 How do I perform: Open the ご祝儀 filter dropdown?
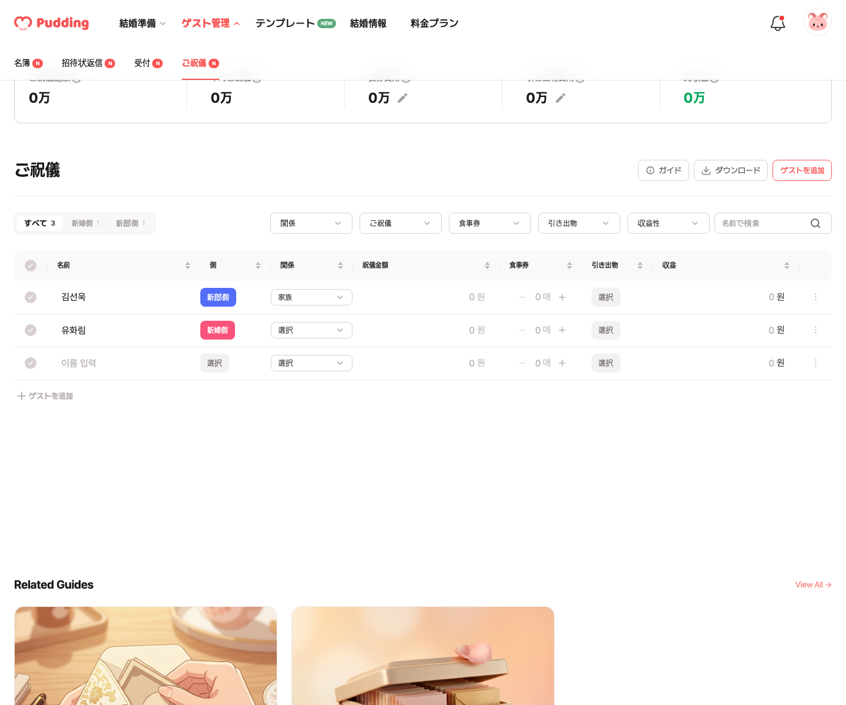[401, 223]
